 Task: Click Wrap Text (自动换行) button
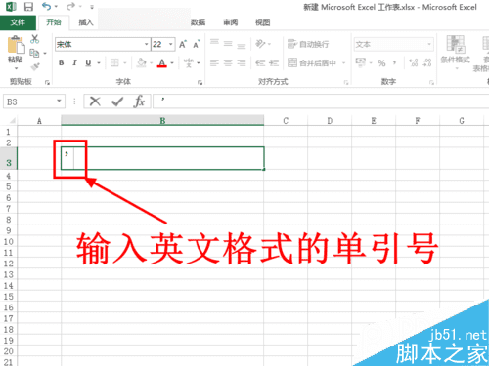tap(308, 44)
